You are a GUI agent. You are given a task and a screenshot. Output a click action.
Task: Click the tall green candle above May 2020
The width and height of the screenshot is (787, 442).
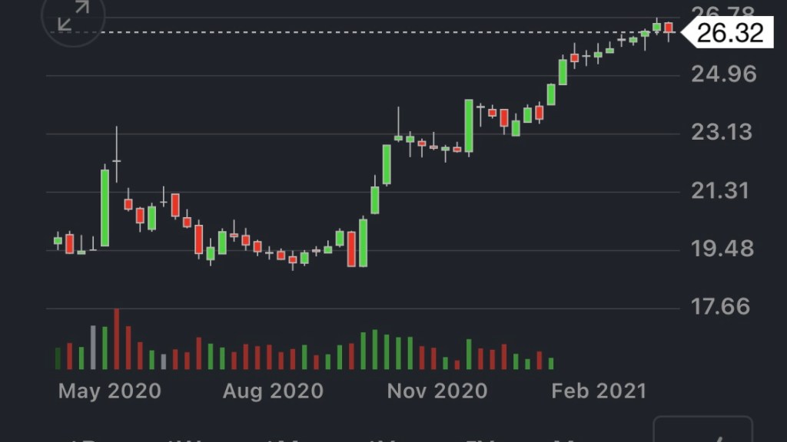tap(105, 207)
